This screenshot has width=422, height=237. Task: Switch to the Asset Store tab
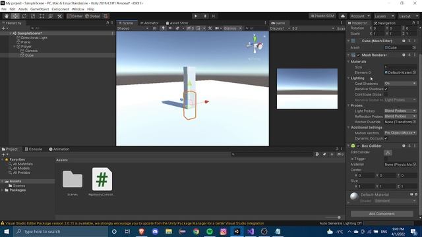pyautogui.click(x=177, y=23)
